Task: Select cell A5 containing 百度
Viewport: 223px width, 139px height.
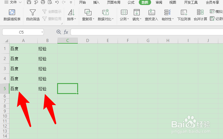Action: point(23,89)
